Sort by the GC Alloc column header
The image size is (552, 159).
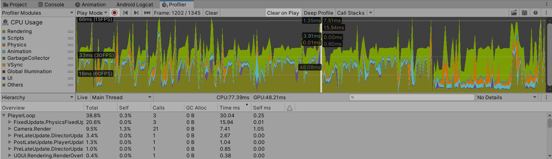pos(201,108)
